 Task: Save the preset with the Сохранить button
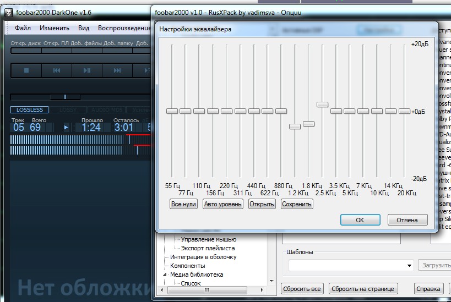[x=297, y=204]
